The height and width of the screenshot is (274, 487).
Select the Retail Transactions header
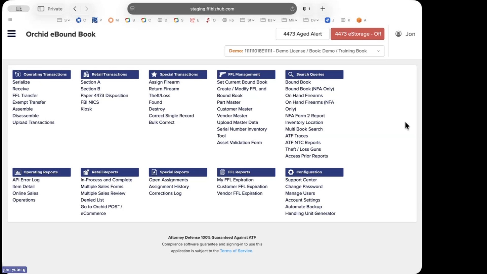pos(110,74)
